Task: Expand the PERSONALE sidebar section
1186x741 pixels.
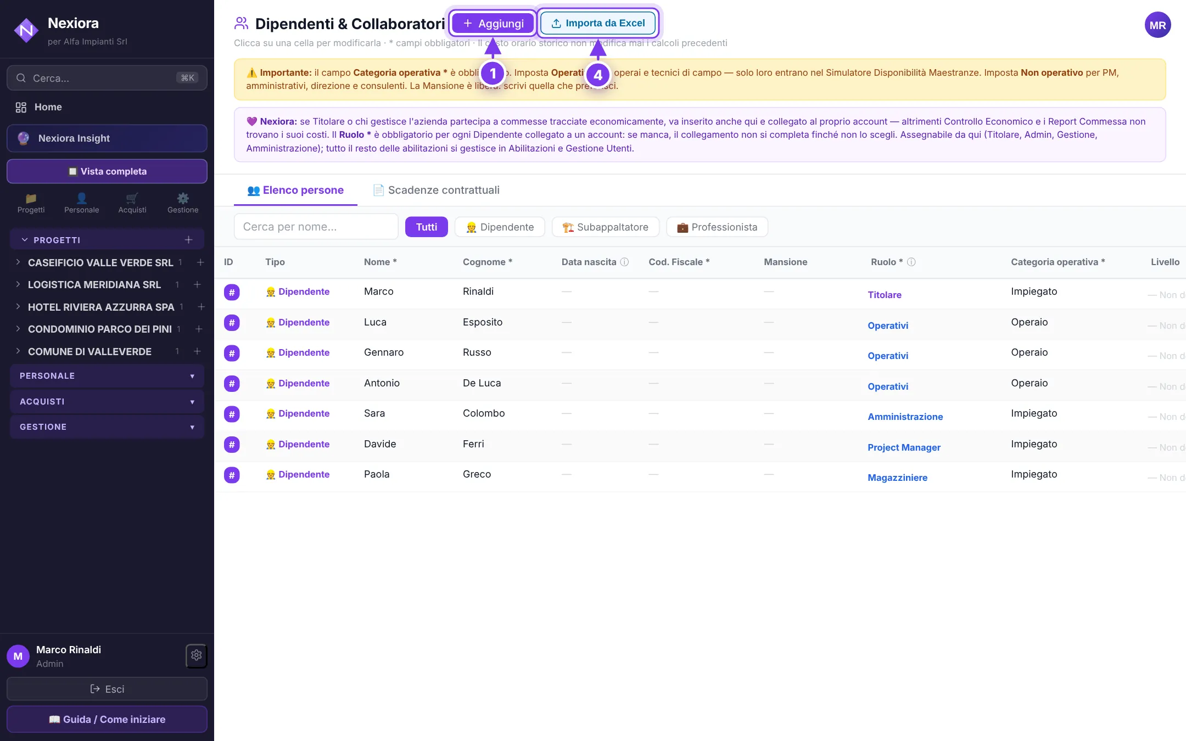Action: 107,376
